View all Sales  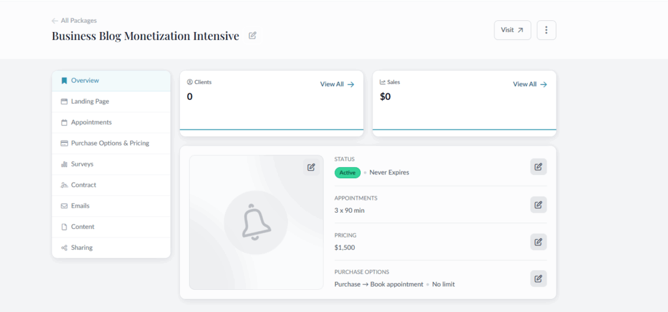[530, 84]
